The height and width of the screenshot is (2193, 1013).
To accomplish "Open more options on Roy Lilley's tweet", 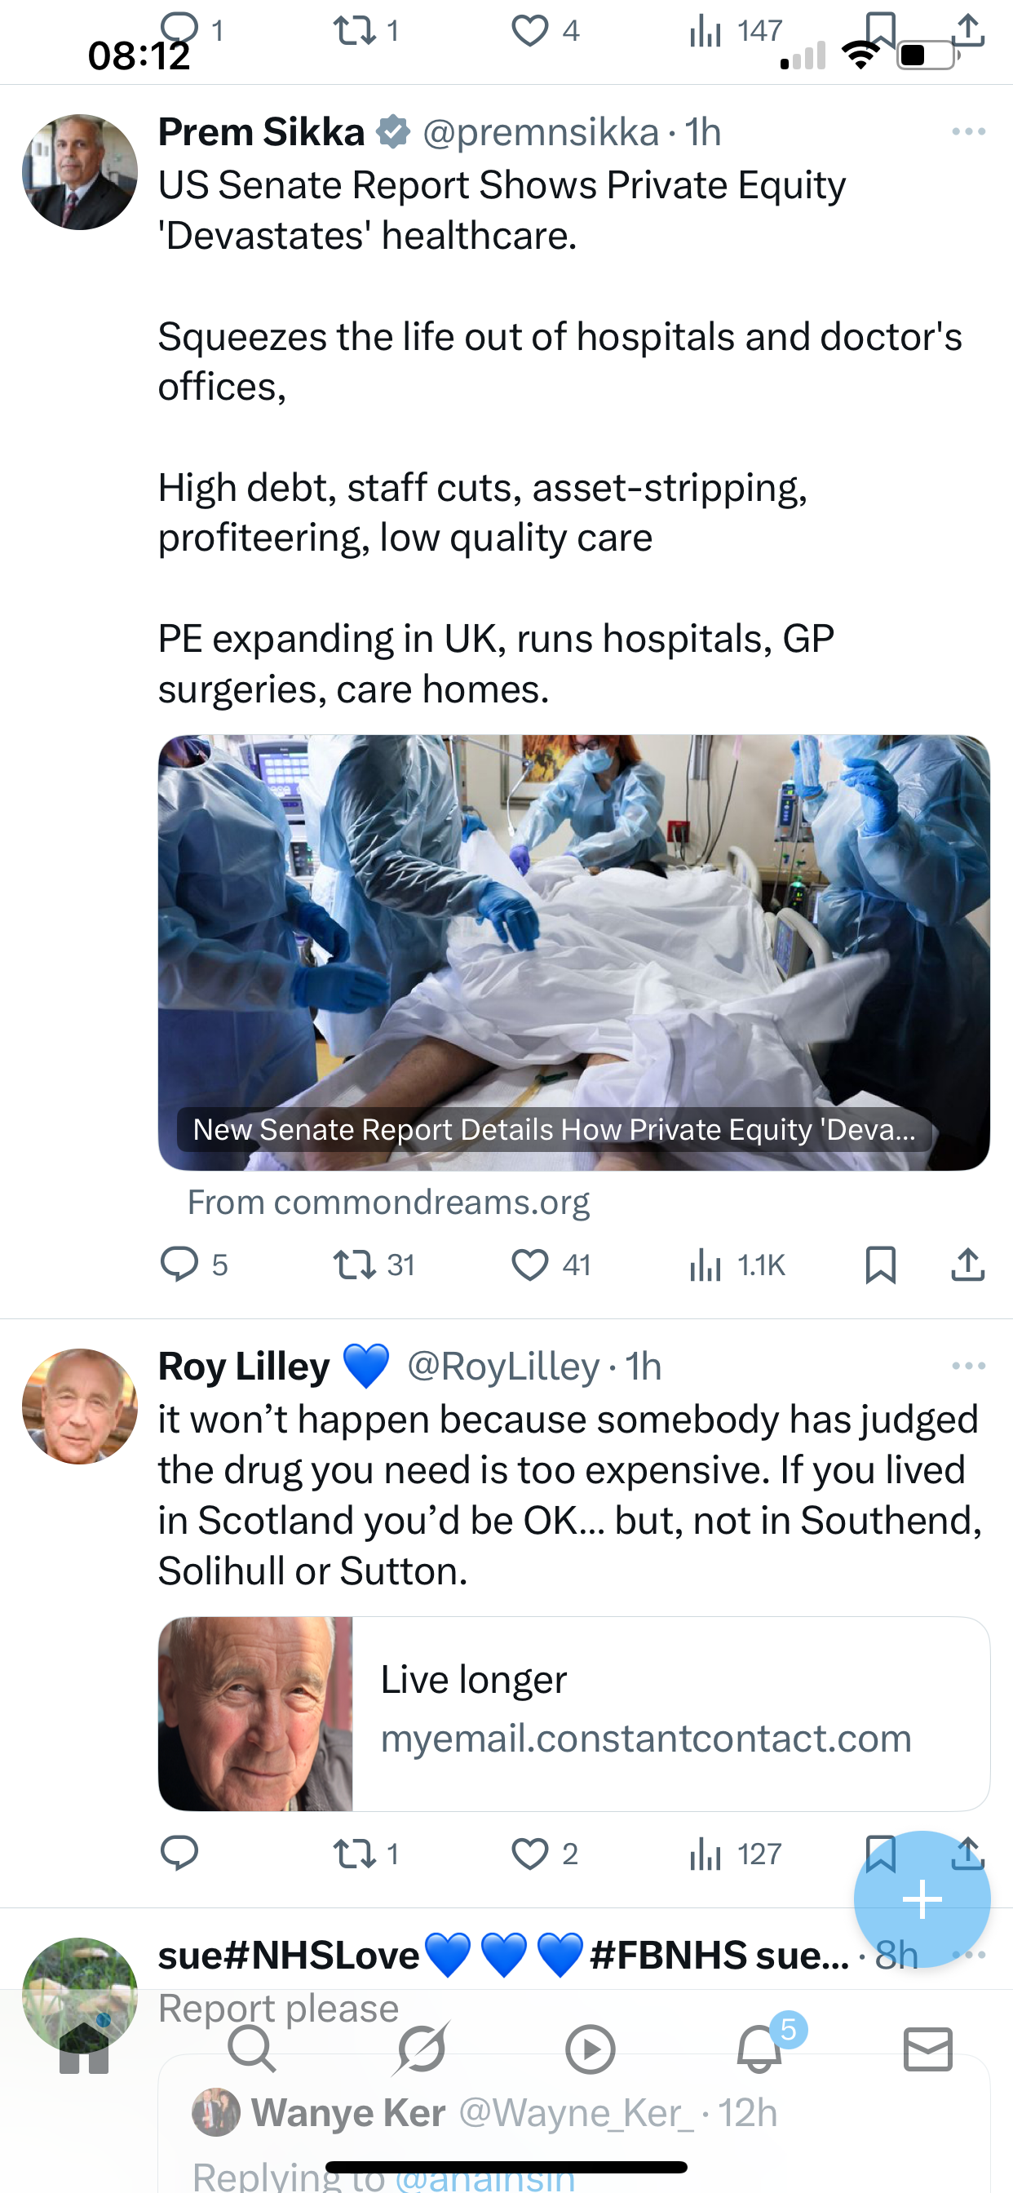I will coord(969,1366).
